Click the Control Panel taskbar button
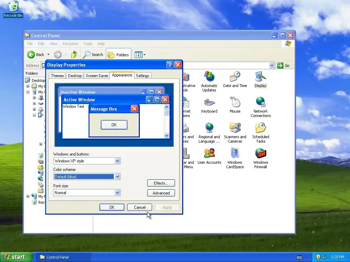Viewport: 350px width, 262px height. point(63,257)
